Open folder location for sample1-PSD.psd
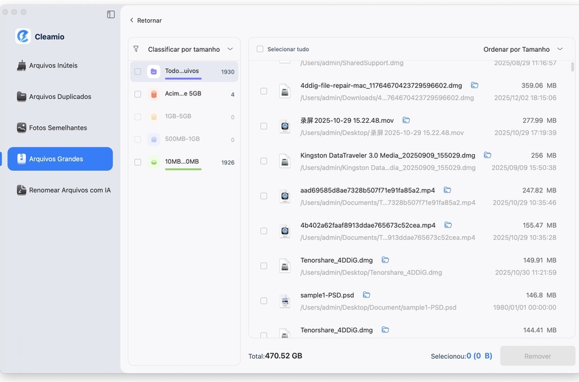579x382 pixels. [x=366, y=295]
